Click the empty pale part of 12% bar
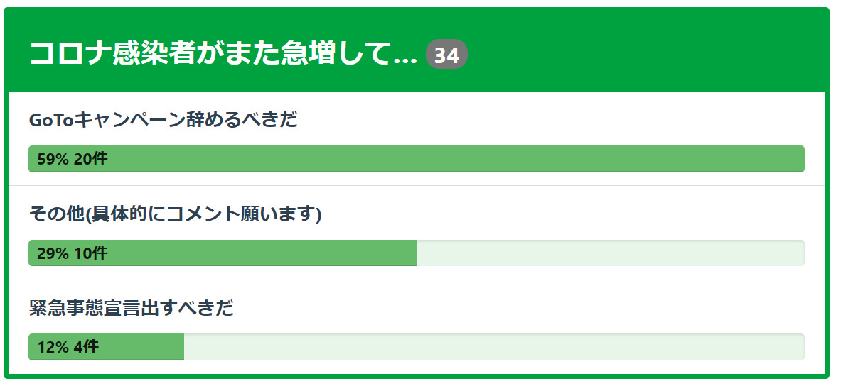This screenshot has height=386, width=841. (x=493, y=347)
